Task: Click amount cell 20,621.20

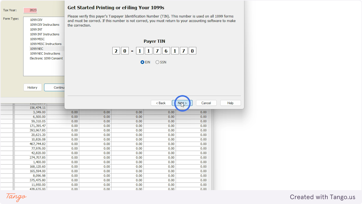Action: 30,135
